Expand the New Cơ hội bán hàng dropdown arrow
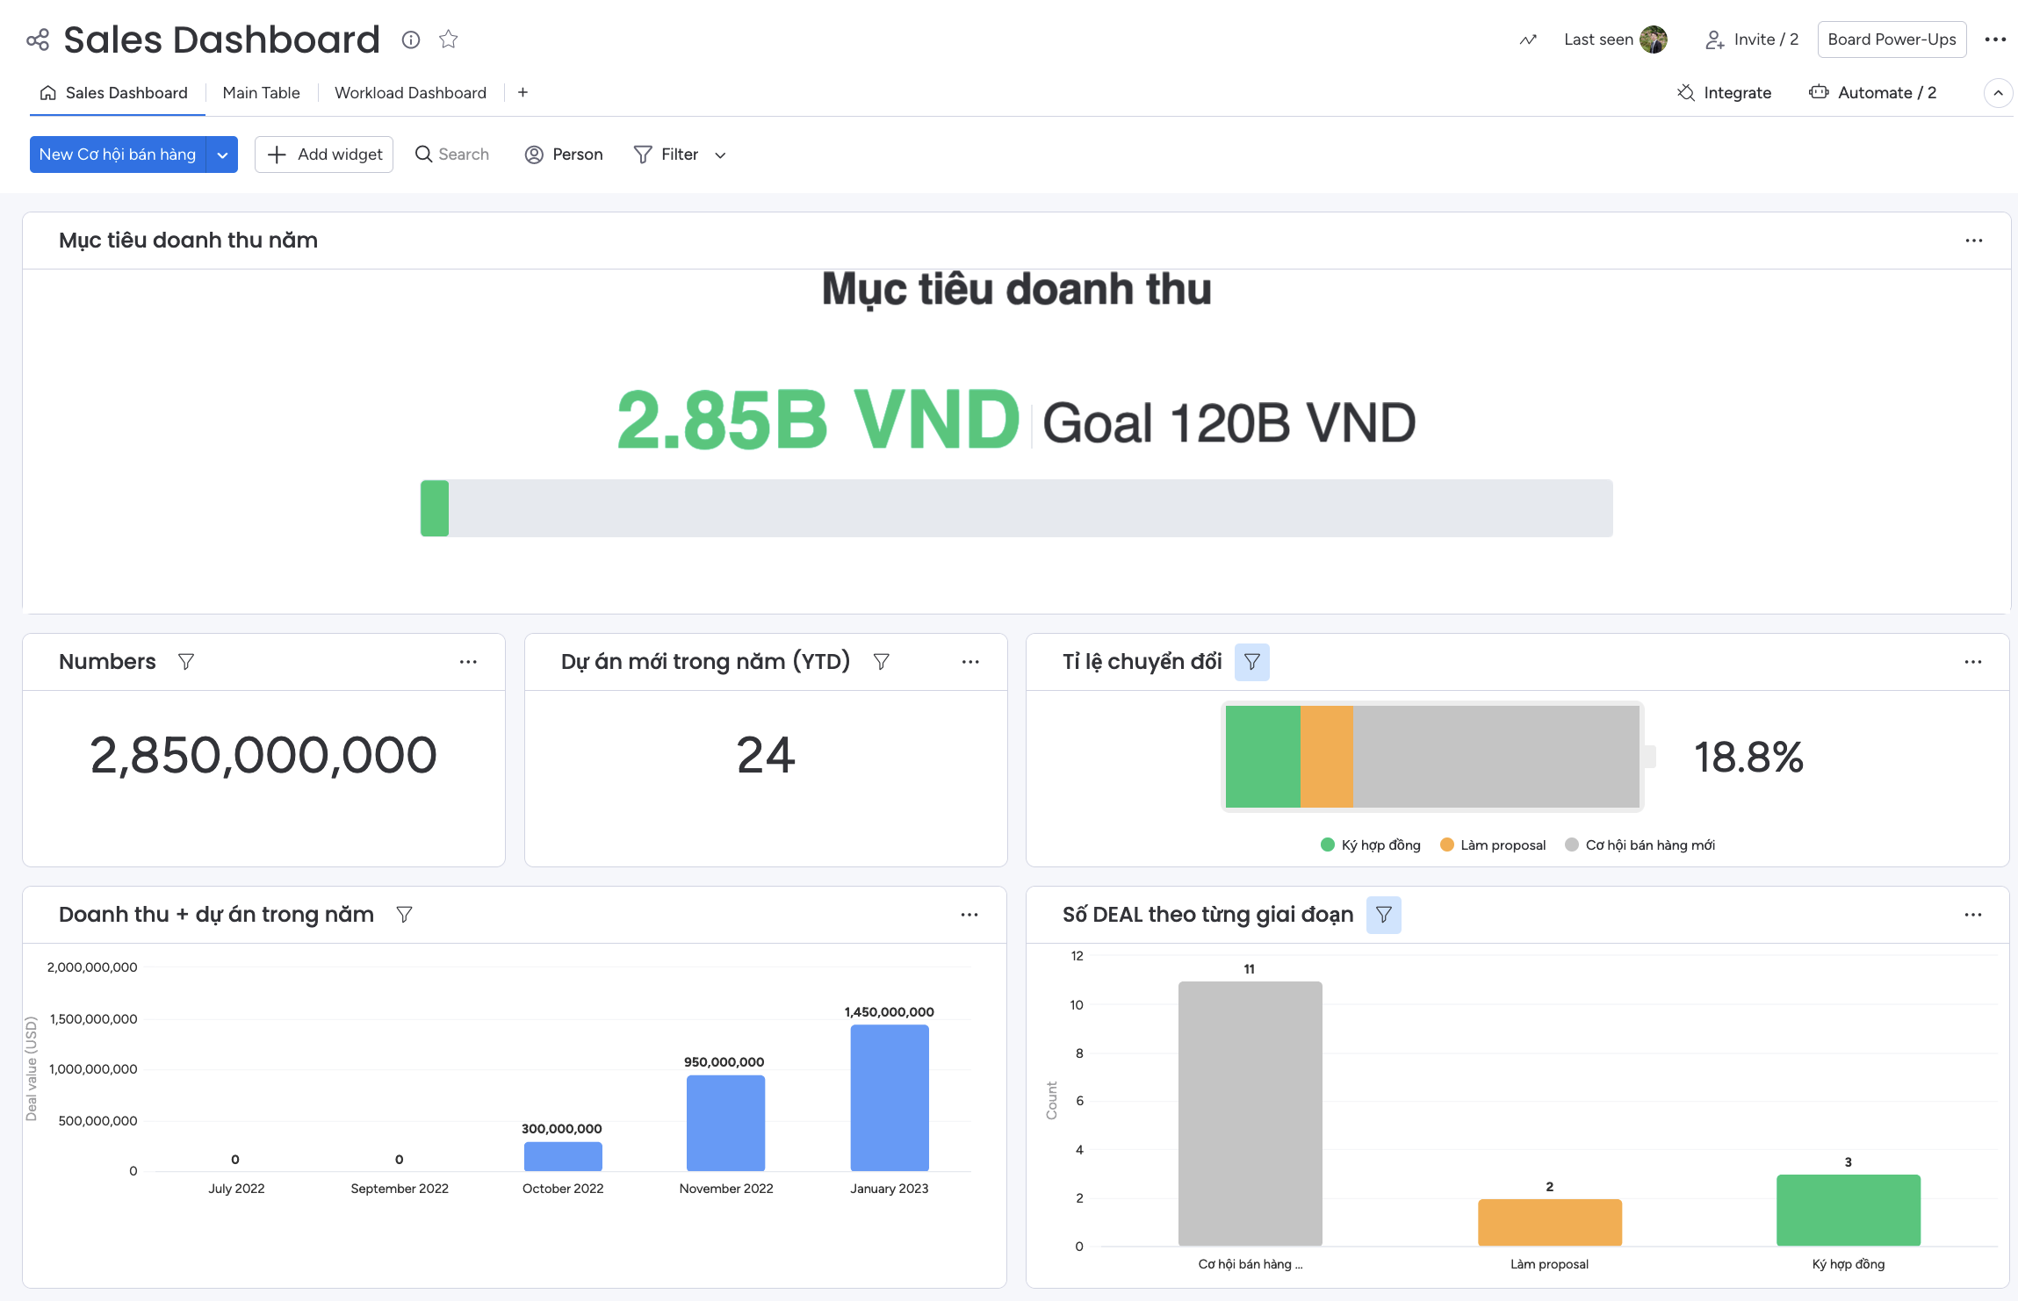 point(222,155)
